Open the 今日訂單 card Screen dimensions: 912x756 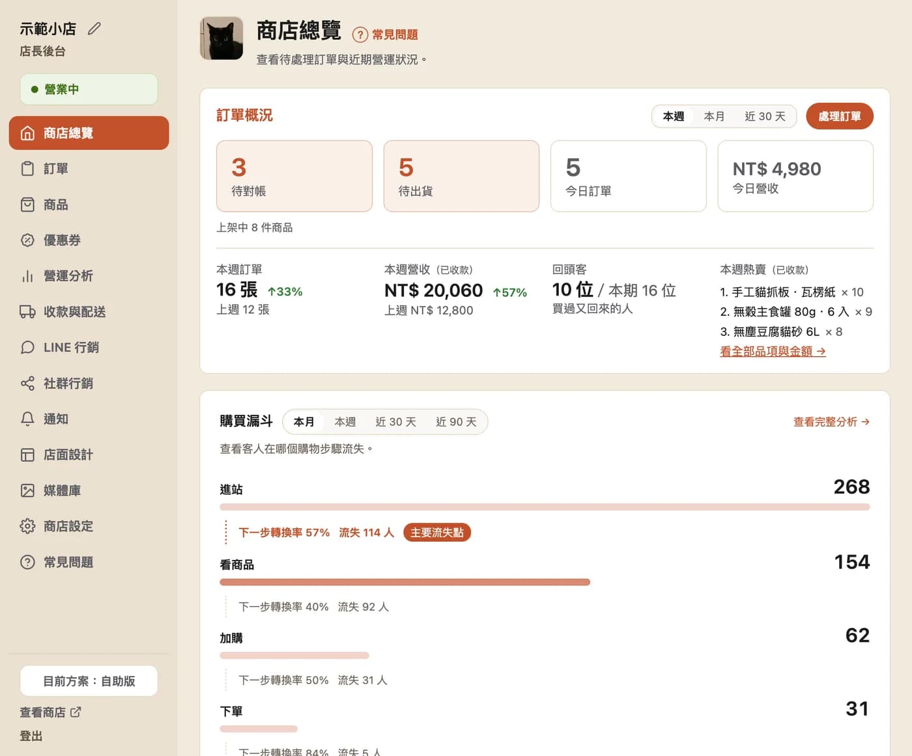tap(629, 176)
